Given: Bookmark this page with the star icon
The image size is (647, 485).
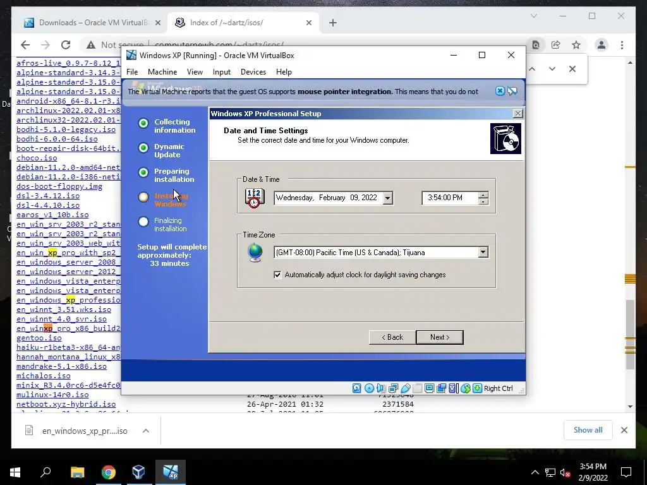Looking at the screenshot, I should coord(576,45).
